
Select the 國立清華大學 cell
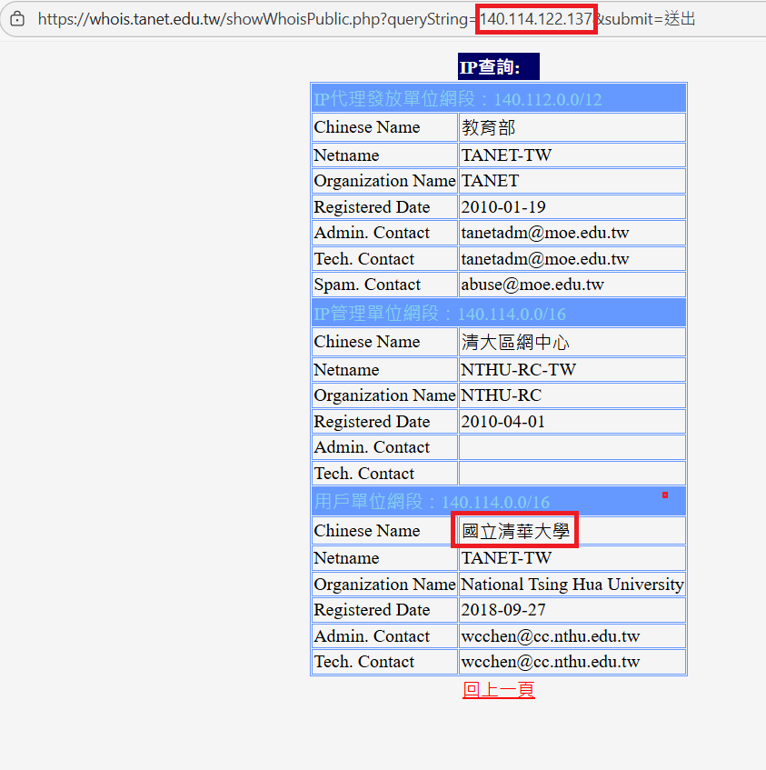(572, 531)
